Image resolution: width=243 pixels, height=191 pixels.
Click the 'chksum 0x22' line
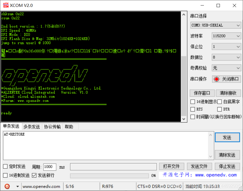pos(13,14)
